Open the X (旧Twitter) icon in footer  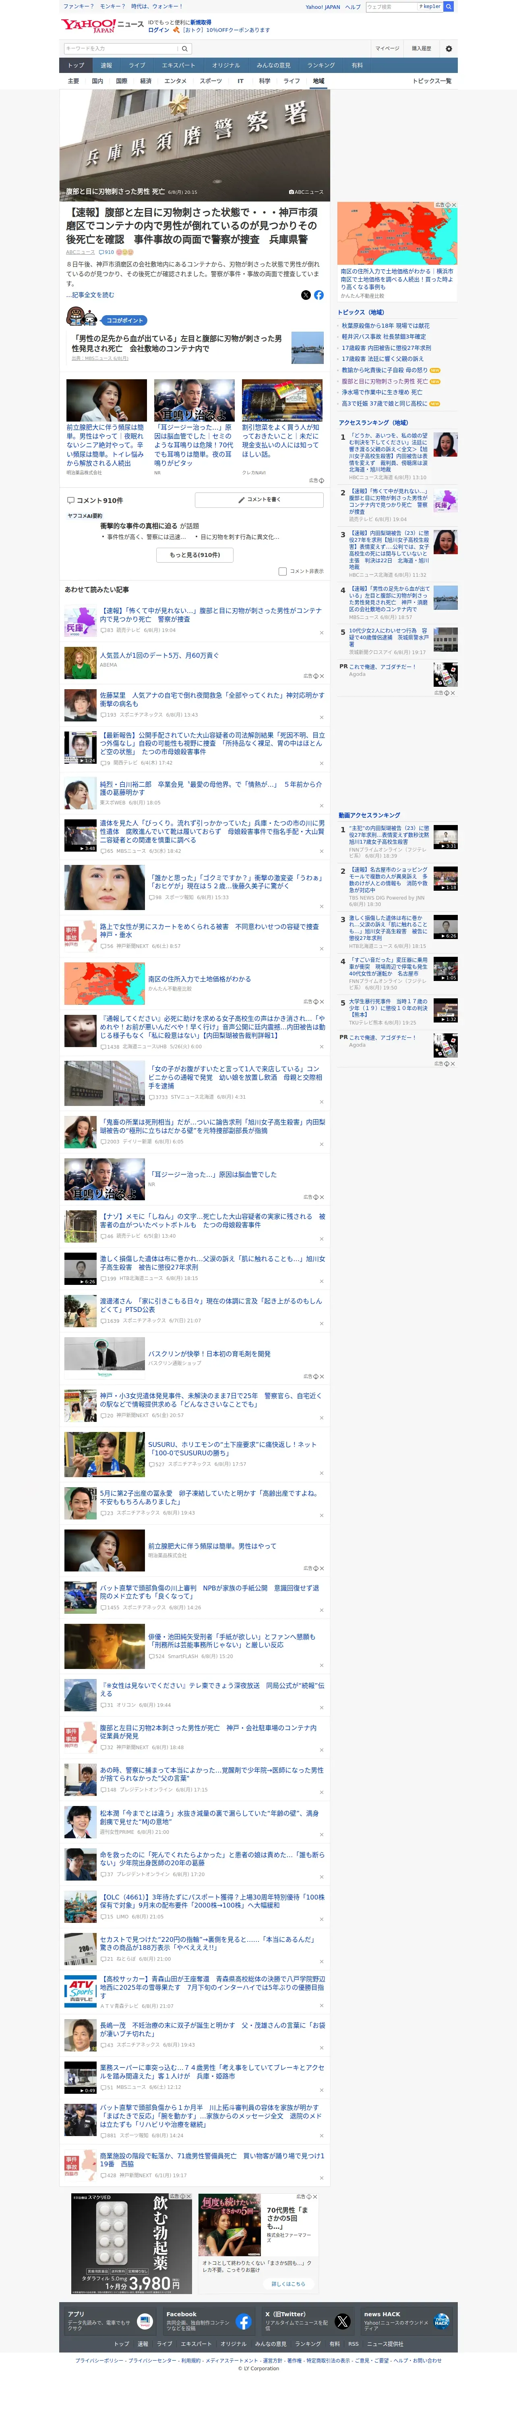343,2321
